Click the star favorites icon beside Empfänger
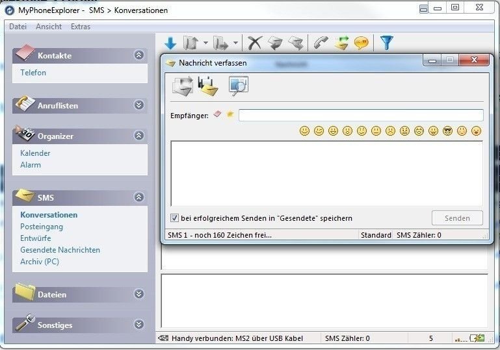Screen dimensions: 500x350 tap(230, 114)
